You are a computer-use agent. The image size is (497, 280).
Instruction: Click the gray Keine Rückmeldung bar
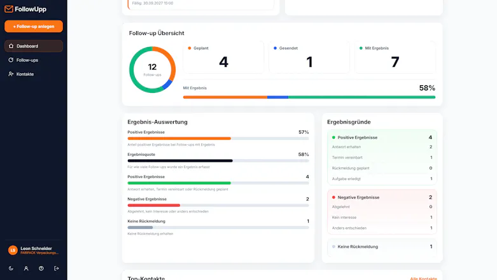coord(218,227)
